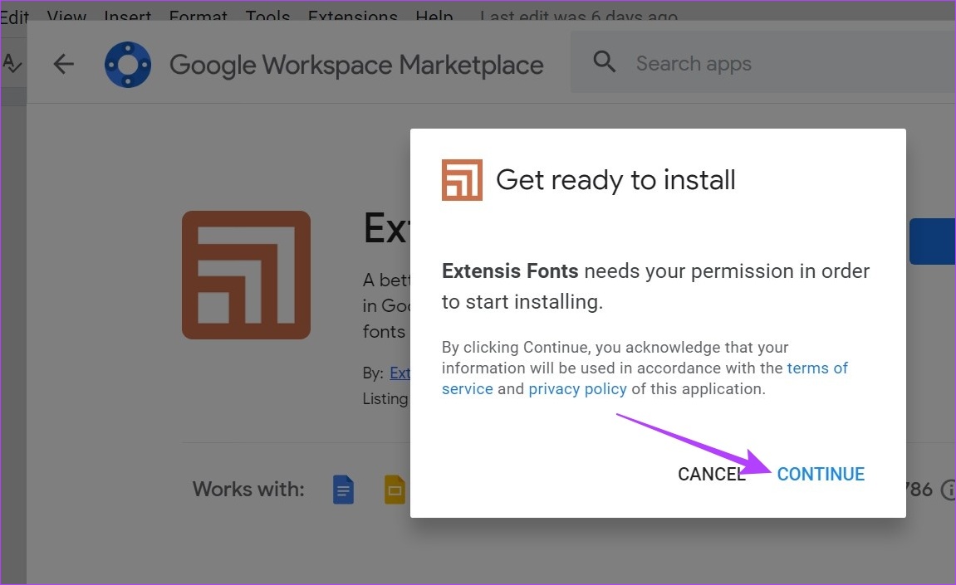Open the Tools menu
956x585 pixels.
point(267,16)
